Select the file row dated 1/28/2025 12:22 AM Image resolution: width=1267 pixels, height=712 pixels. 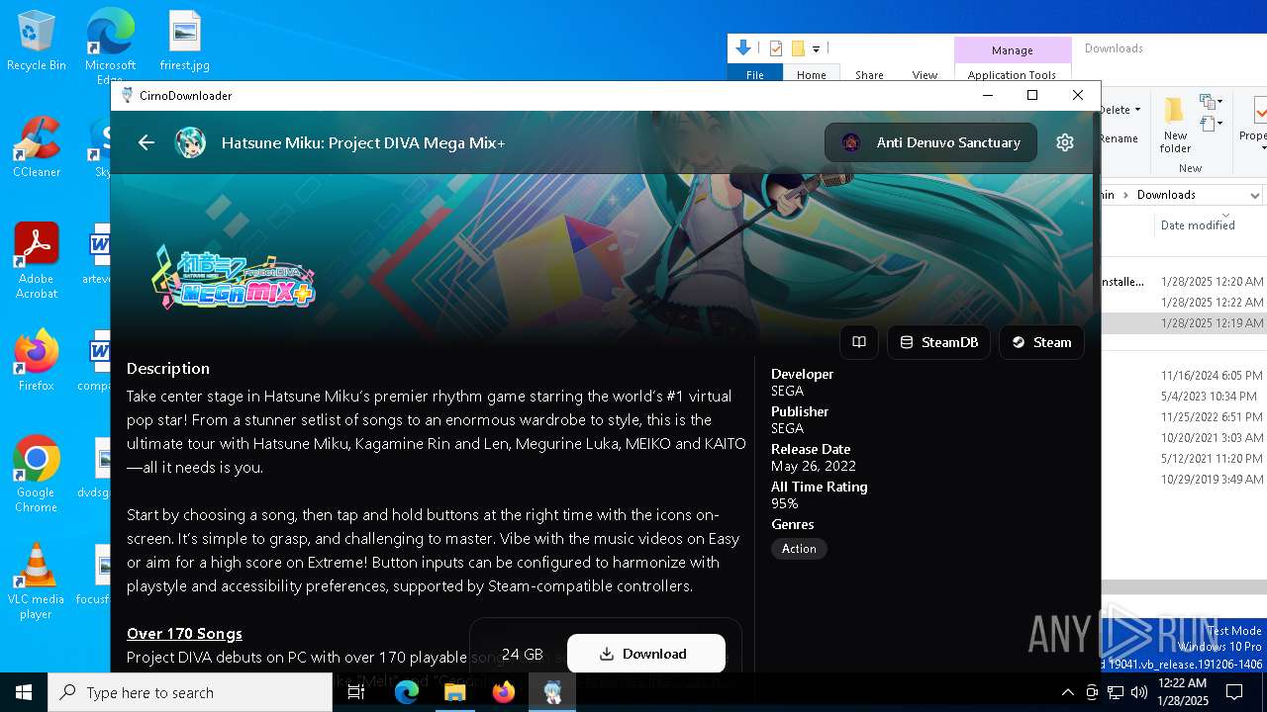(x=1184, y=303)
